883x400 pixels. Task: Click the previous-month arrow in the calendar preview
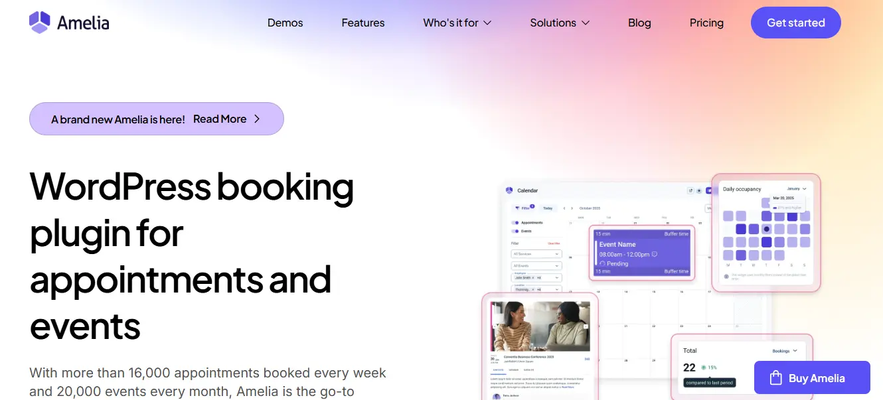coord(564,208)
